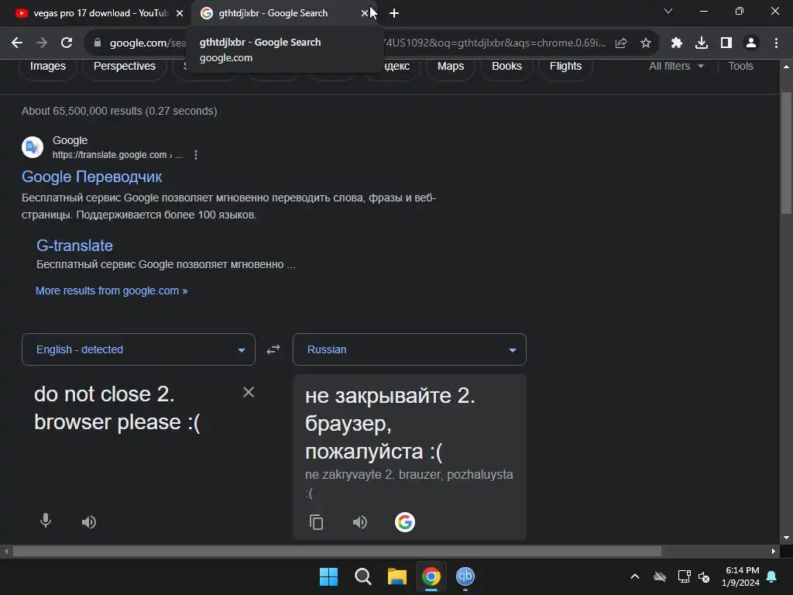
Task: Expand the All filters dropdown
Action: (676, 67)
